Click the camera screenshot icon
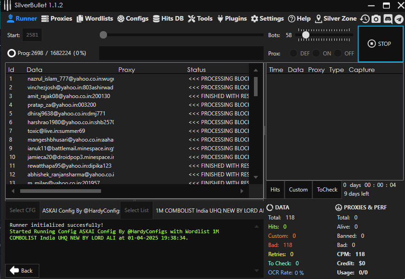This screenshot has height=279, width=405. (376, 19)
